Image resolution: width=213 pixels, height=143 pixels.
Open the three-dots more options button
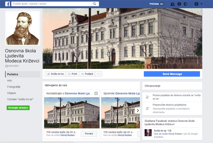[98, 74]
